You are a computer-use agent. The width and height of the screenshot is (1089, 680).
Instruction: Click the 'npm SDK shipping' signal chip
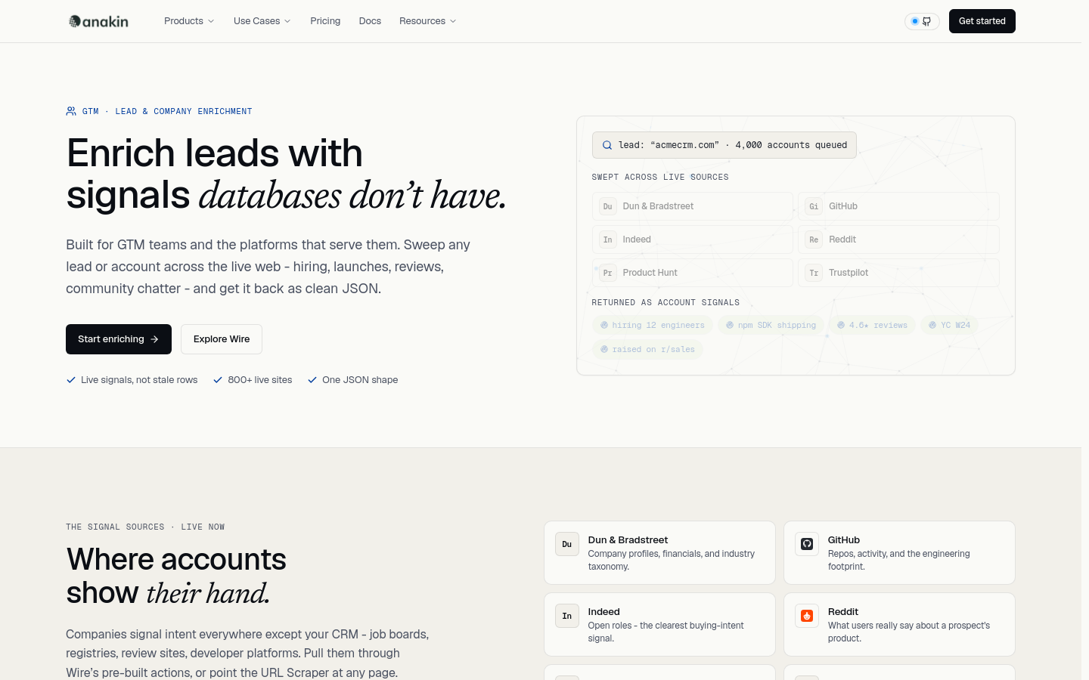[771, 325]
